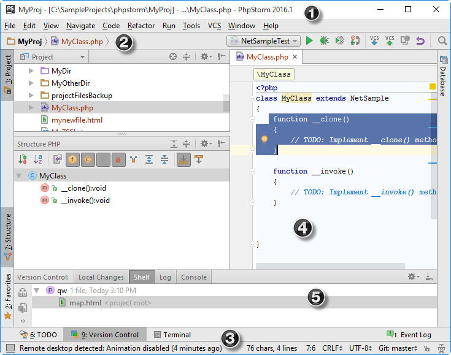This screenshot has width=451, height=355.
Task: Switch to the Local Changes tab
Action: click(101, 277)
